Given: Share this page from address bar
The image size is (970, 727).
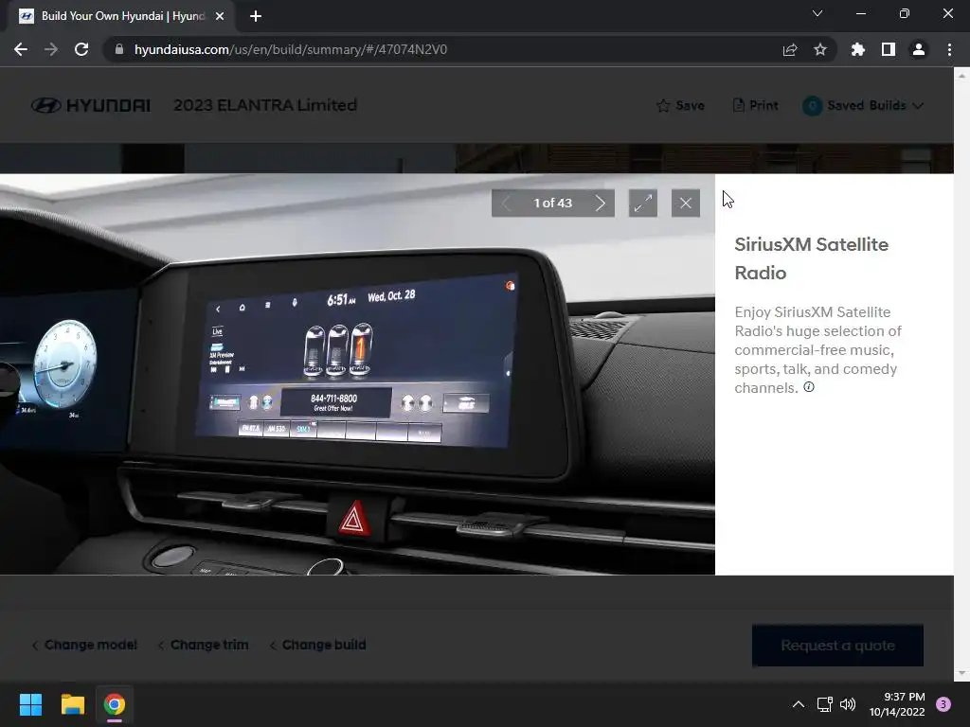Looking at the screenshot, I should click(x=790, y=49).
